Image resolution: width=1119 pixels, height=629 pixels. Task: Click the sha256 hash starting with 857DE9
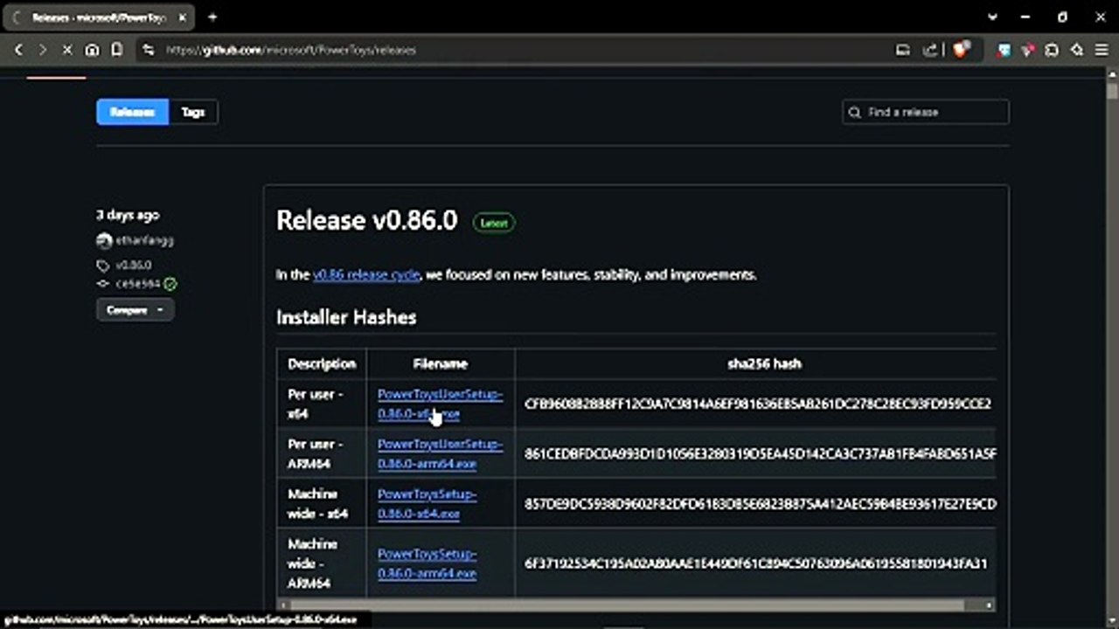point(760,503)
